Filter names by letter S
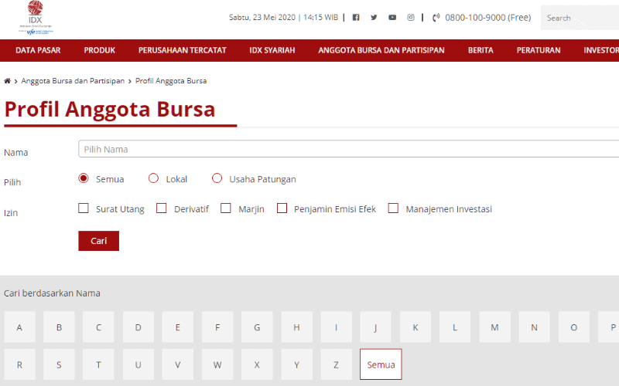 60,364
